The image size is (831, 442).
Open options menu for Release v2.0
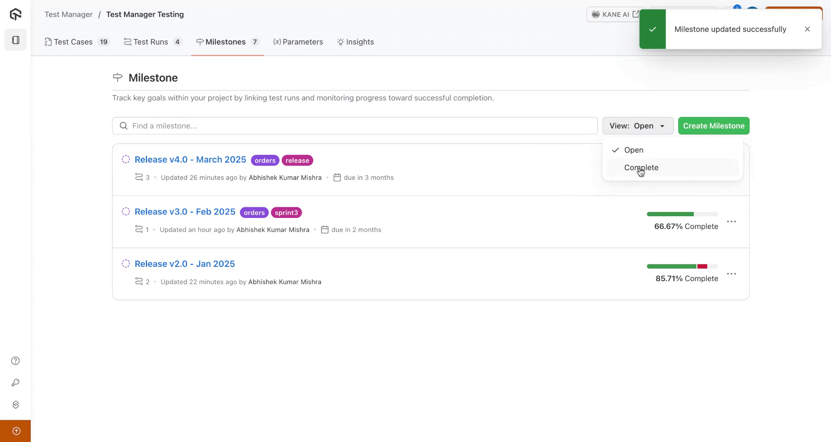pos(731,274)
